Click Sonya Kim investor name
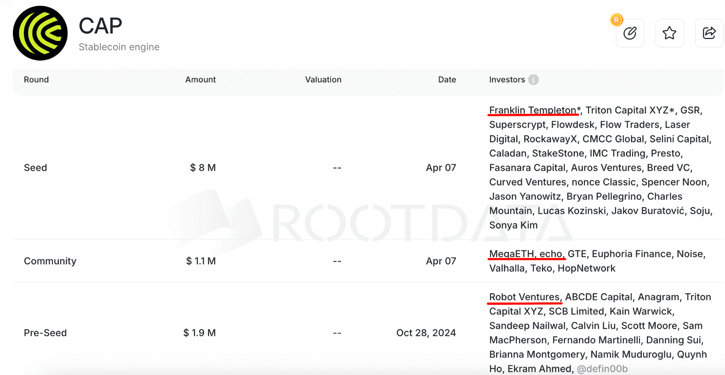 point(513,225)
